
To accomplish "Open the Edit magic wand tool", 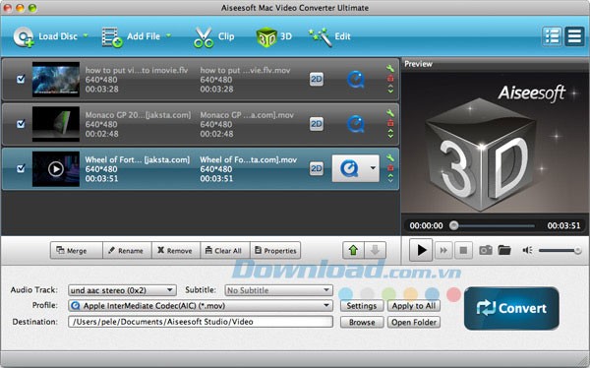I will [329, 37].
